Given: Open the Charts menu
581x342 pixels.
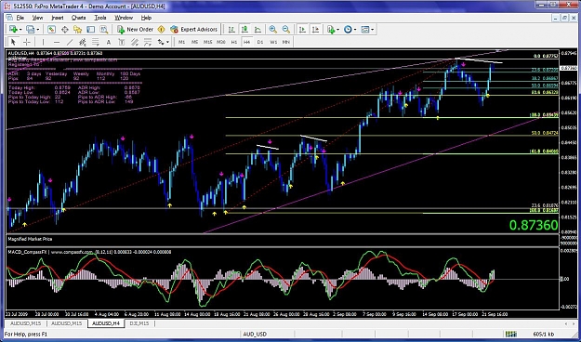Looking at the screenshot, I should [79, 18].
